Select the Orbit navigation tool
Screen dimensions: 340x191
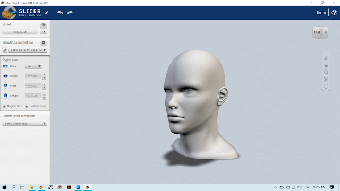click(x=326, y=58)
